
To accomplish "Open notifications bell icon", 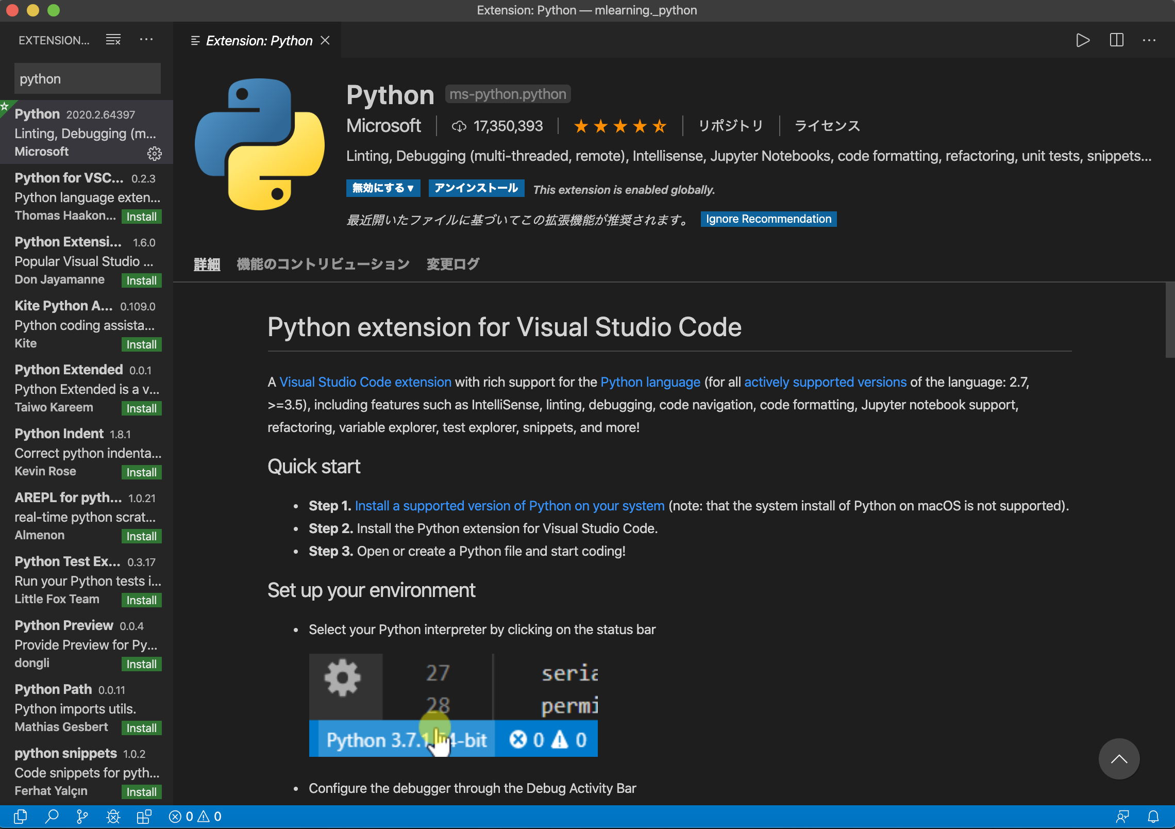I will click(1153, 817).
